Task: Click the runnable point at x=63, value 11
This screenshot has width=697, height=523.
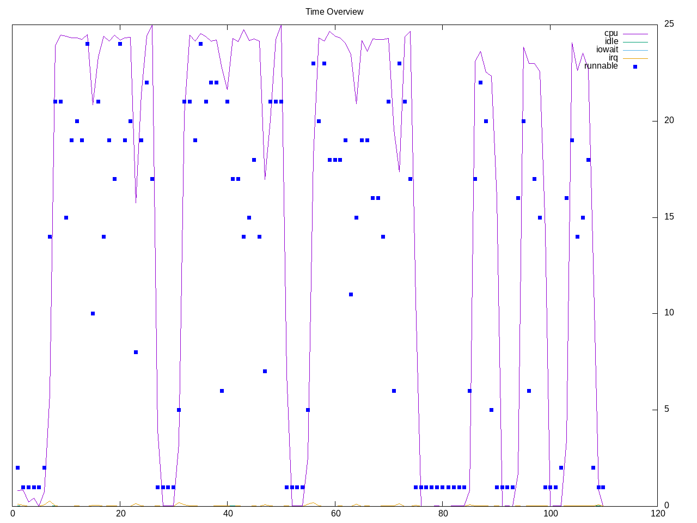Action: coord(351,294)
